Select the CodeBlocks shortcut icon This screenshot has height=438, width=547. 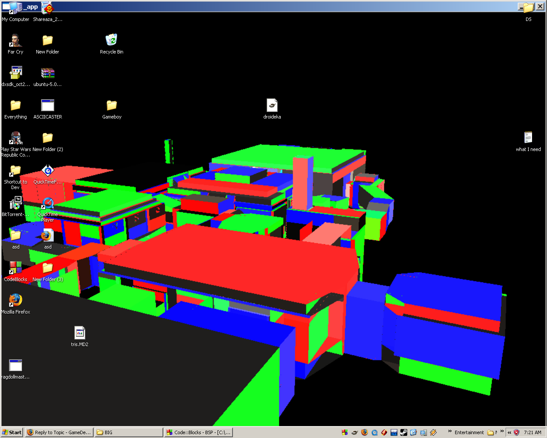coord(15,271)
